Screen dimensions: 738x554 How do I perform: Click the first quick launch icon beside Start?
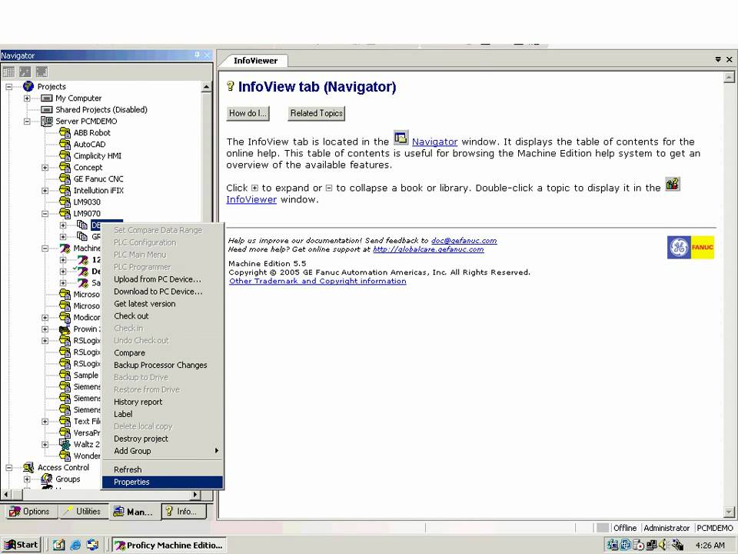pos(59,545)
